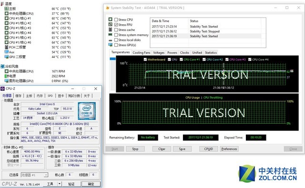Click the AIDA64 flame icon in title bar
Screen dimensions: 305x188
(x=108, y=8)
